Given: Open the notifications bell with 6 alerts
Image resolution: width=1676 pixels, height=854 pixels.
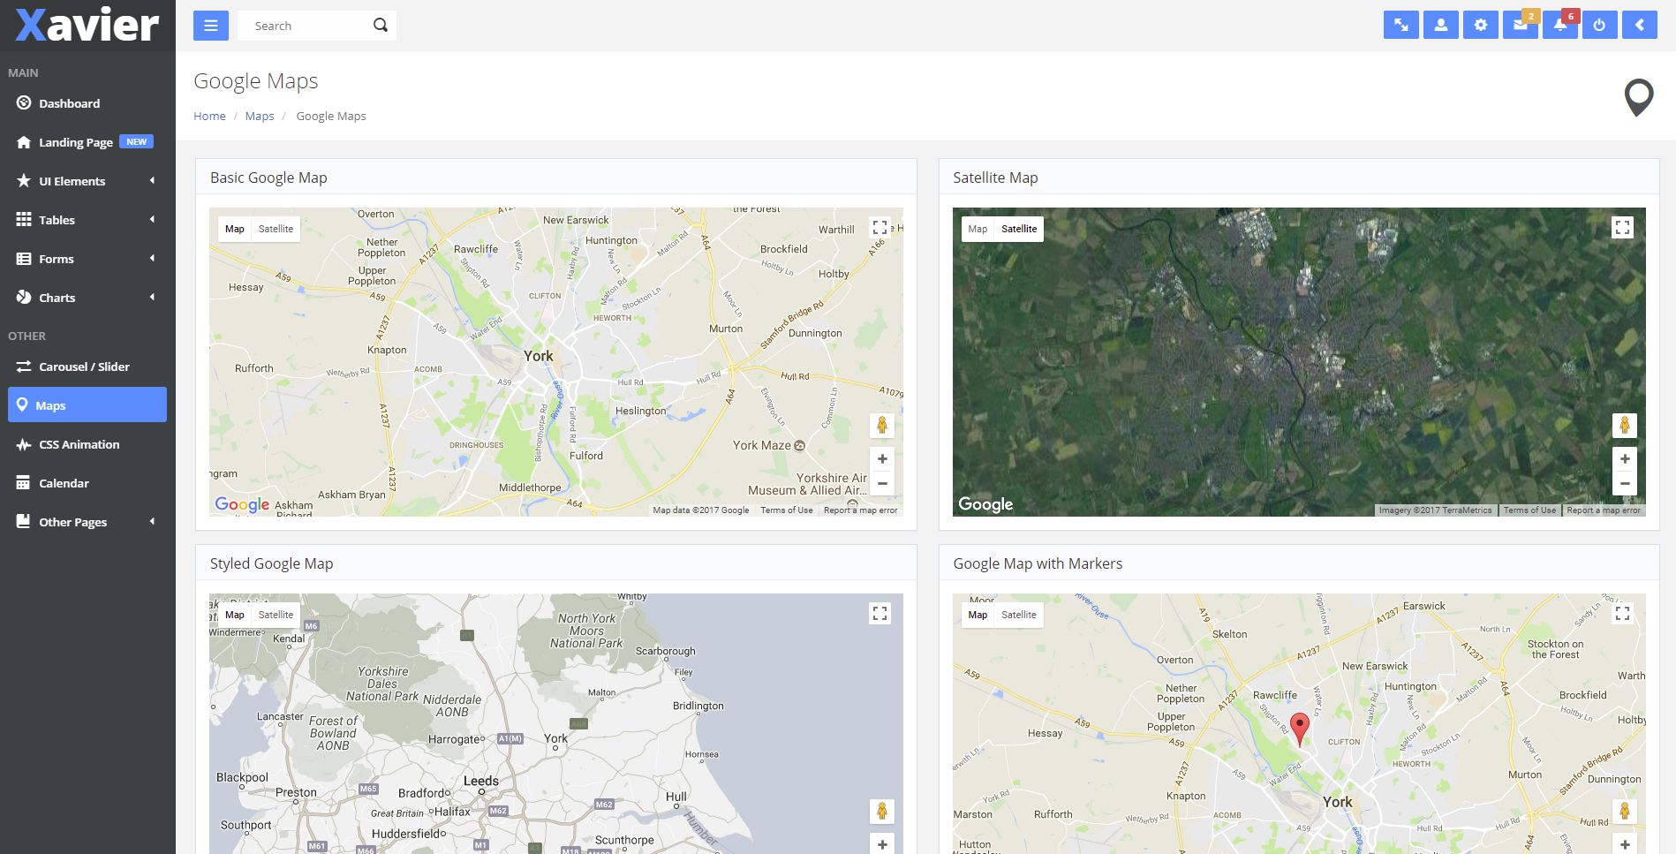Looking at the screenshot, I should [1560, 25].
